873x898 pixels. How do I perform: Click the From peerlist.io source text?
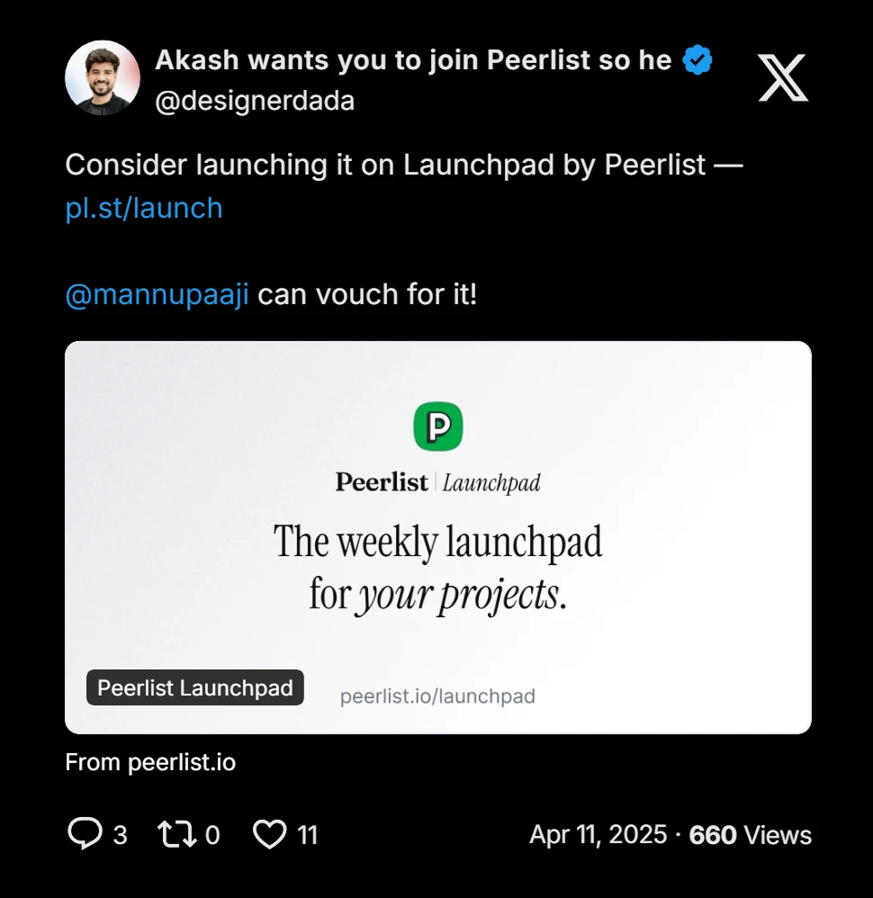click(x=150, y=762)
